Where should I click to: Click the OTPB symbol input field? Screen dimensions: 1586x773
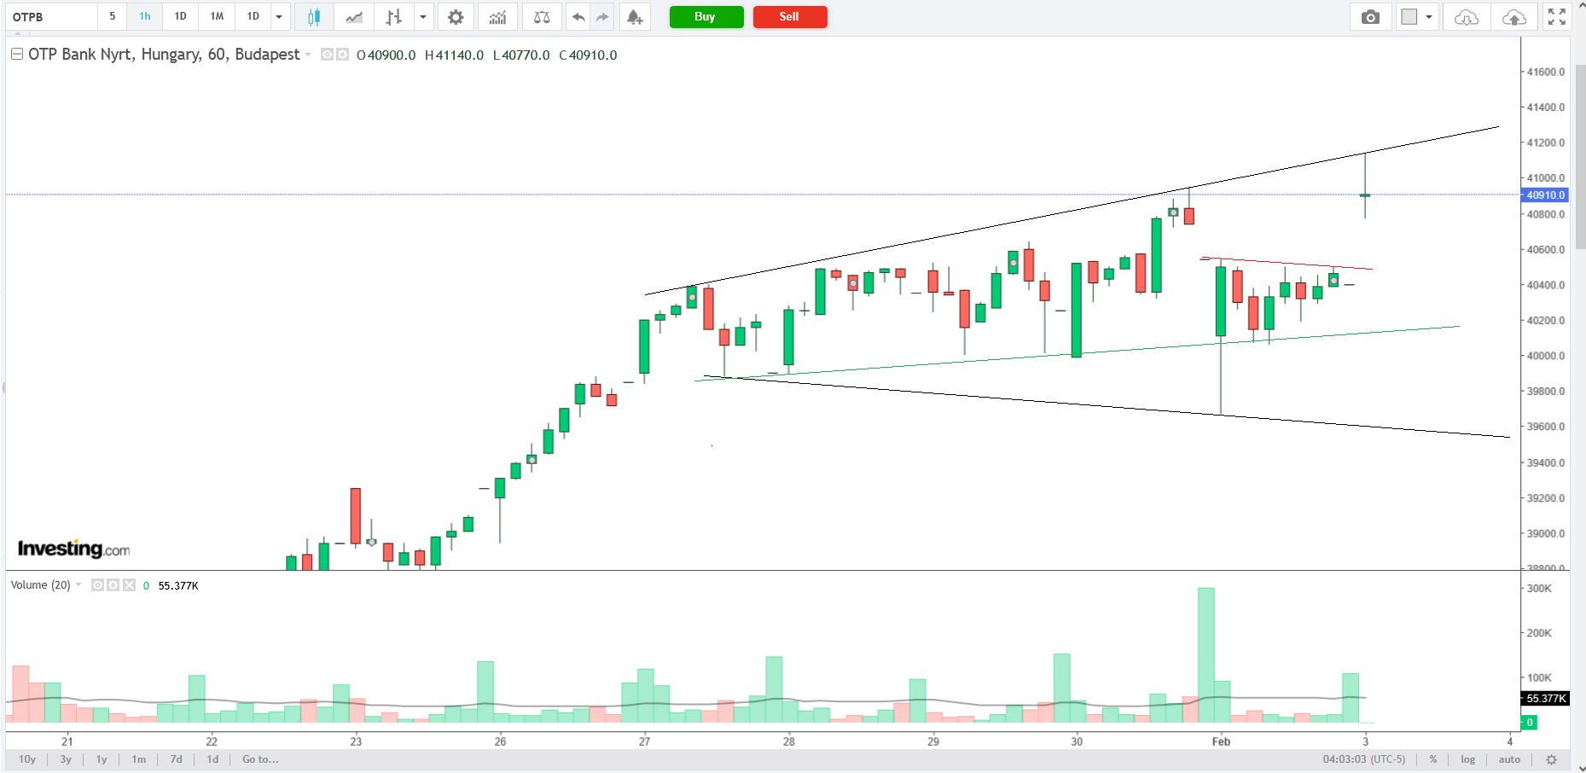53,17
